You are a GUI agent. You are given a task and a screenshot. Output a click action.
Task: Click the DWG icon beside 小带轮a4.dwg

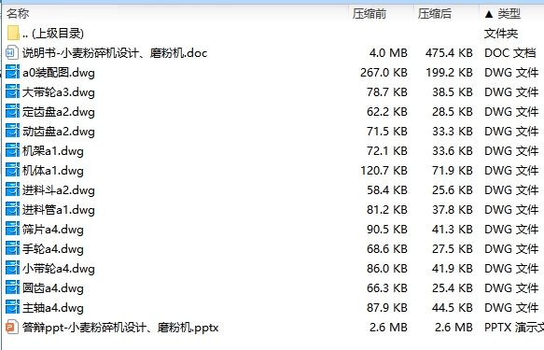tap(12, 268)
